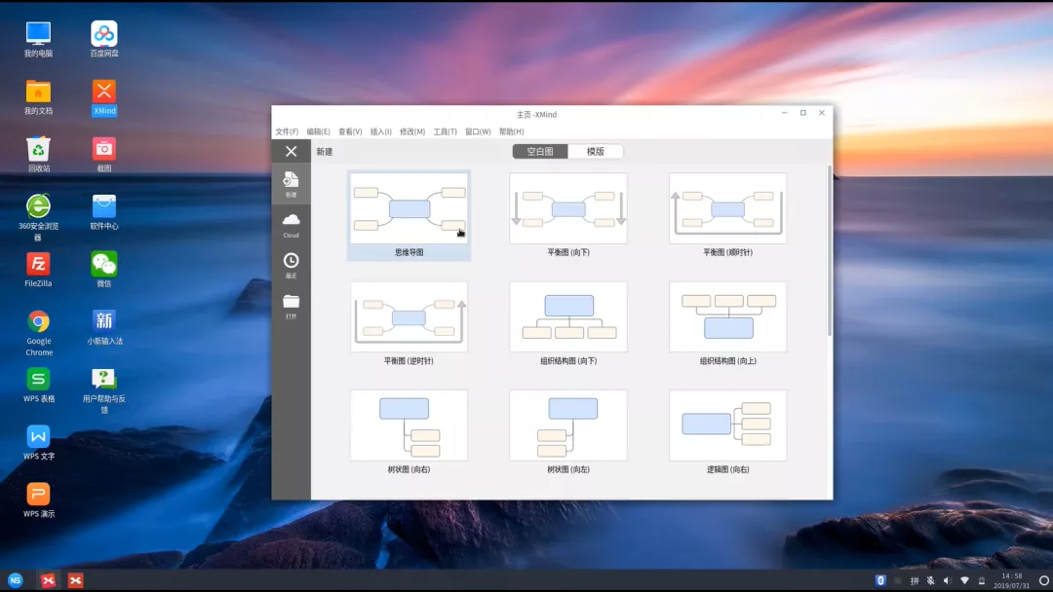Choose the 平衡图 (向下) template
This screenshot has height=592, width=1053.
[x=568, y=215]
